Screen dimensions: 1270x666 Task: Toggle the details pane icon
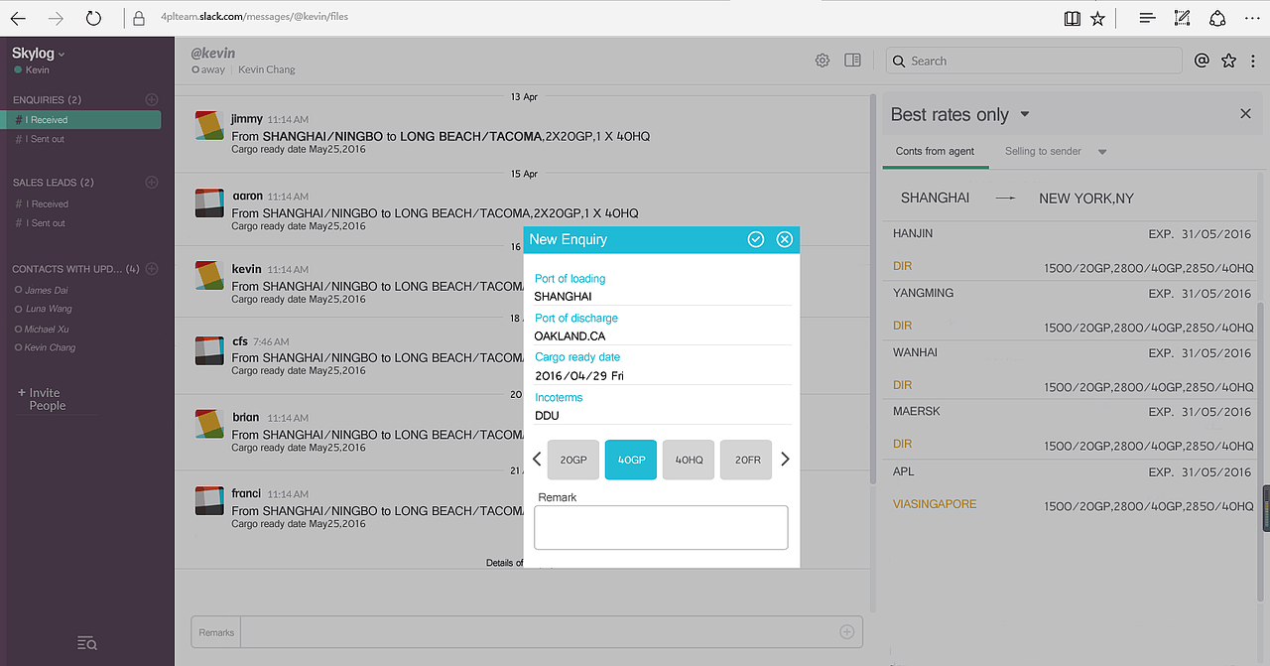[x=852, y=61]
